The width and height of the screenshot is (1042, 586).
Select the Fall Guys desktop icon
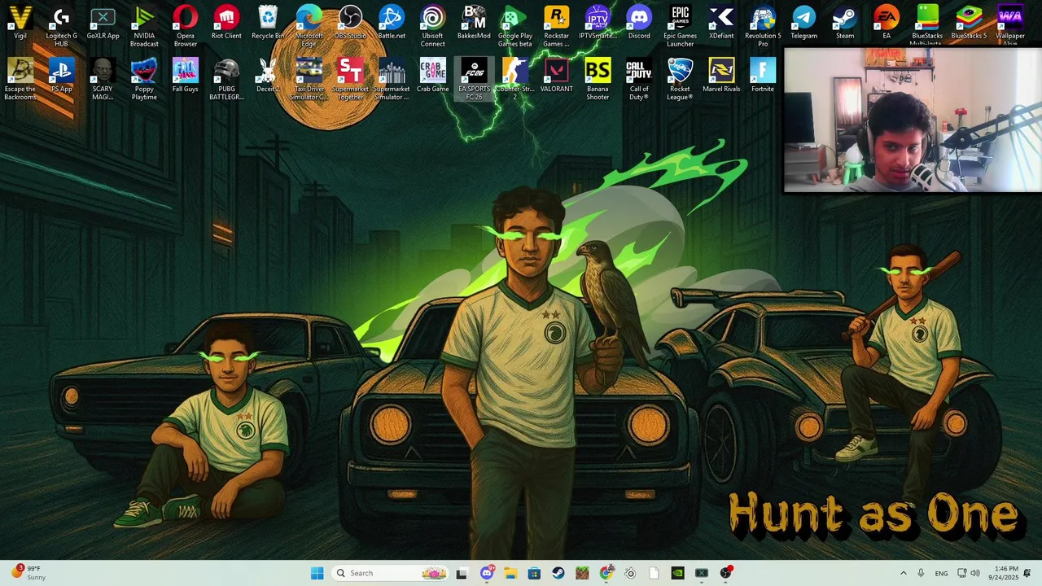tap(186, 76)
